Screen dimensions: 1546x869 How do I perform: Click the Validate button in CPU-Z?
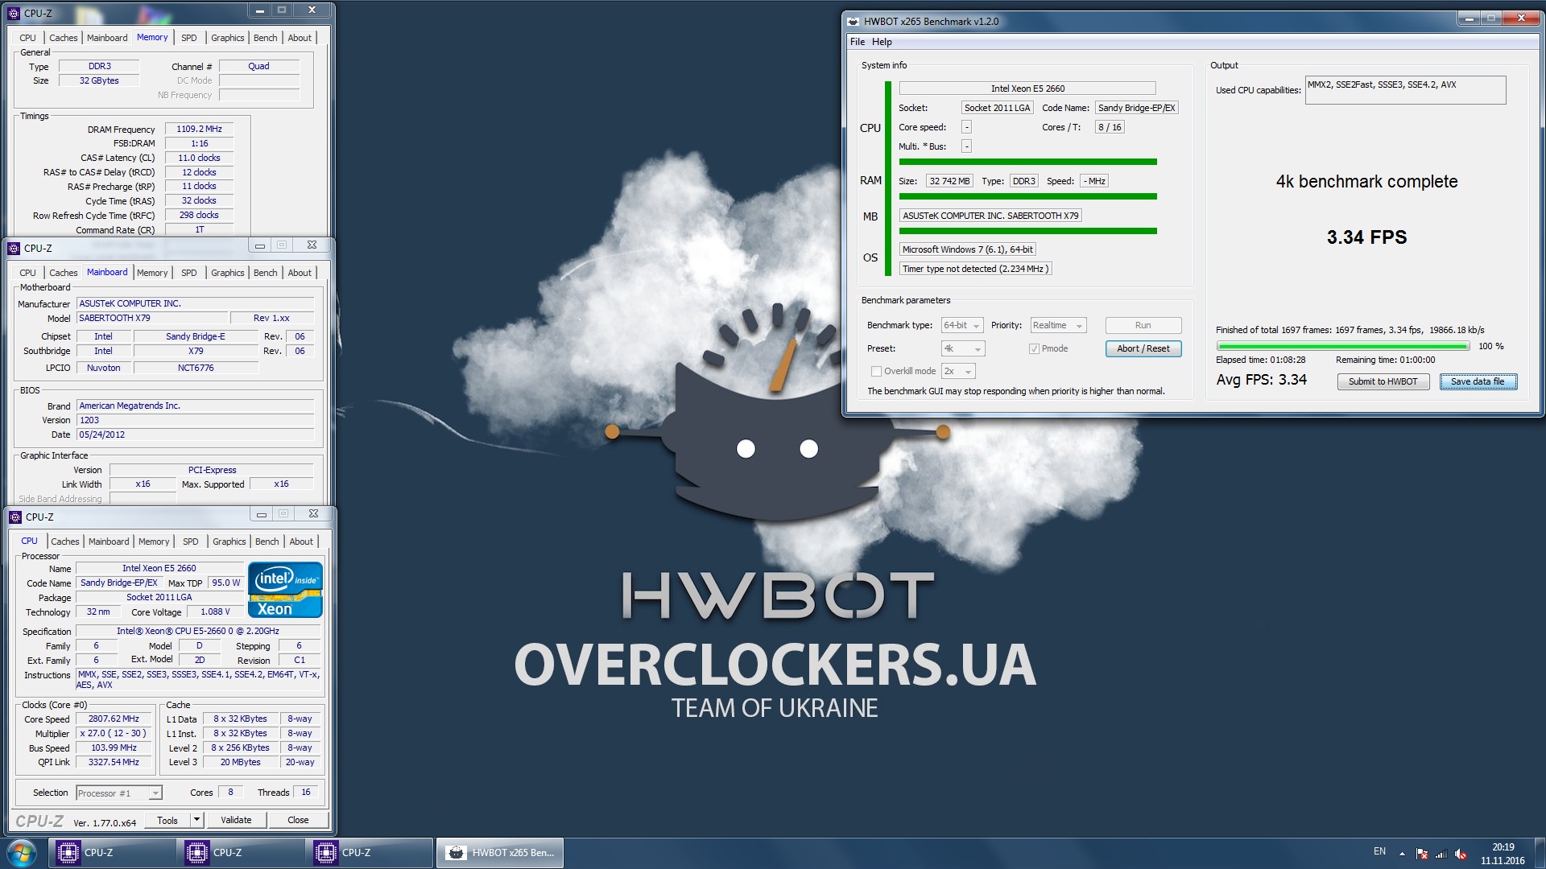click(x=236, y=820)
